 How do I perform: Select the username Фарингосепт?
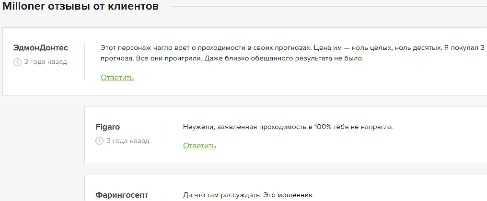click(x=122, y=195)
